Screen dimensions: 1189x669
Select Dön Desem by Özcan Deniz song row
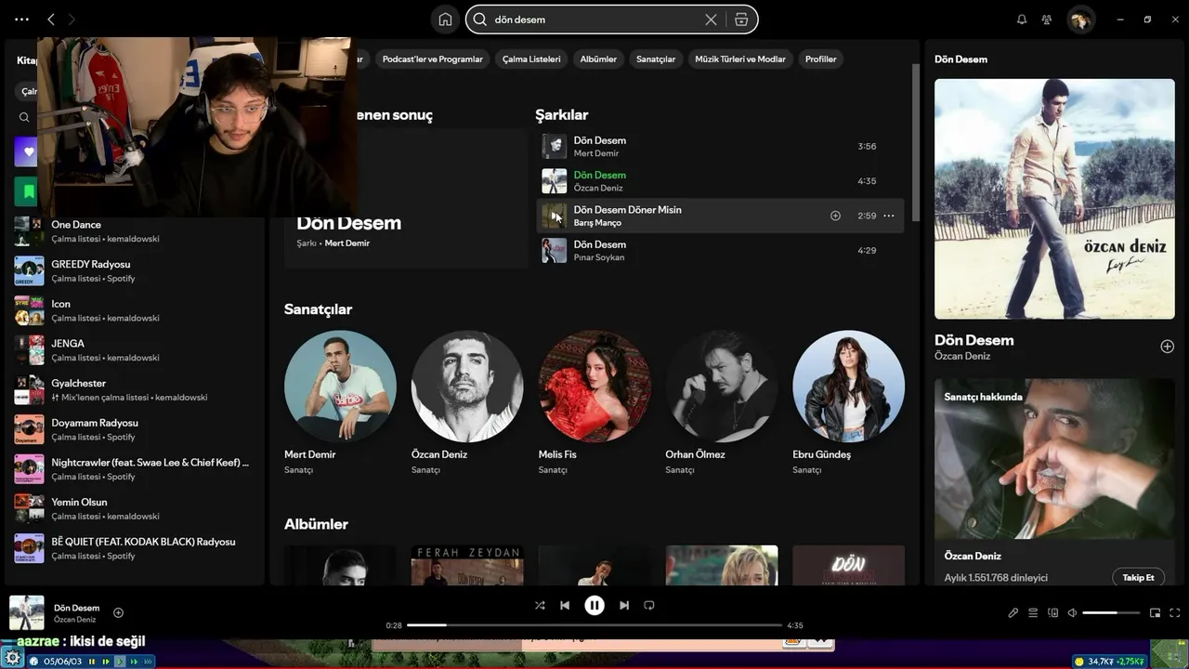pos(720,180)
